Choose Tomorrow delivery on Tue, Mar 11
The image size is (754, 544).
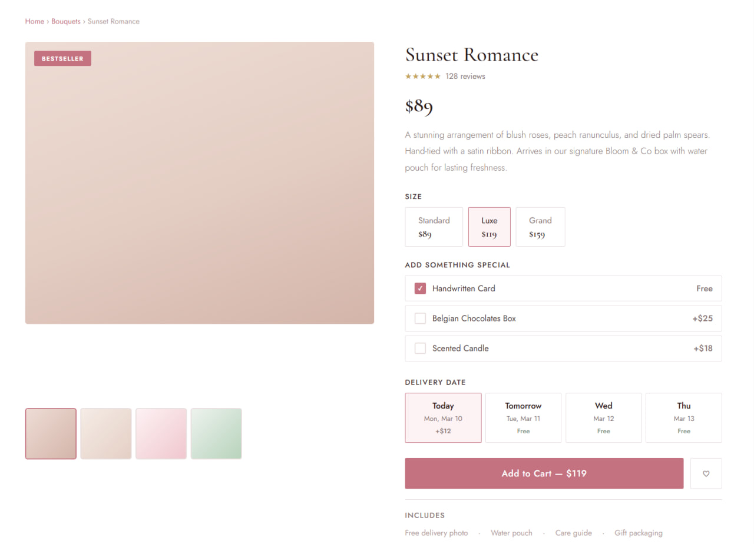click(x=523, y=417)
